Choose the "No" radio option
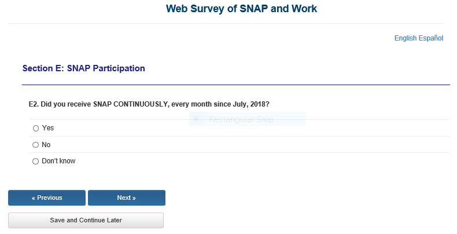Image resolution: width=457 pixels, height=234 pixels. pyautogui.click(x=36, y=145)
